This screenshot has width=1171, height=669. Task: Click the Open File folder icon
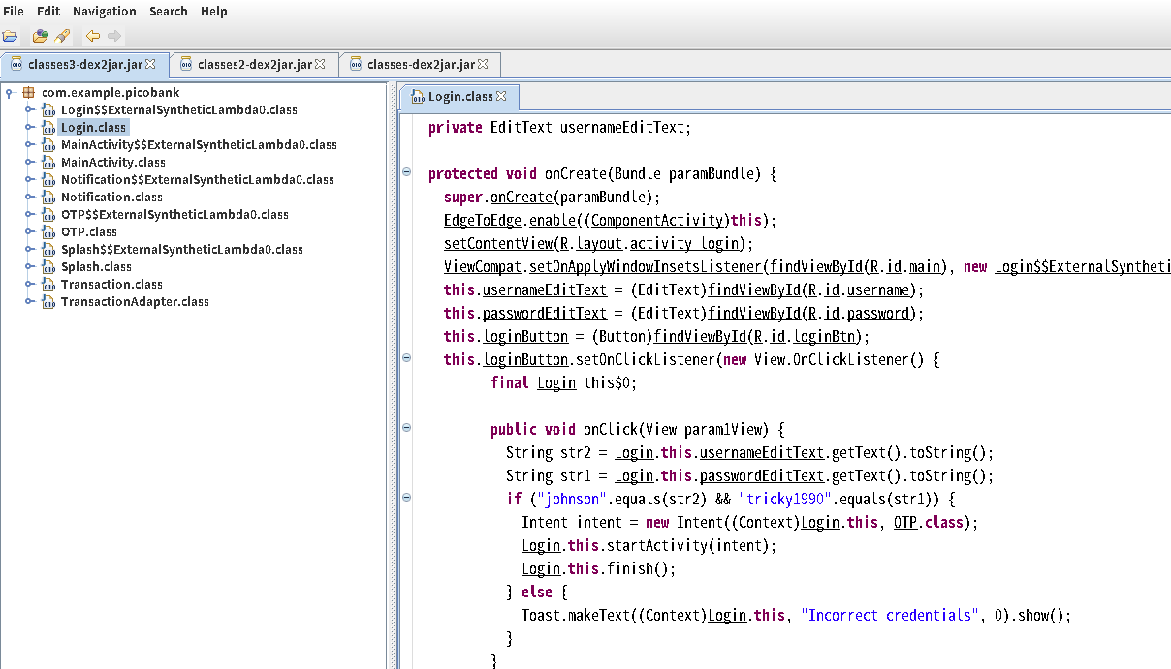[x=10, y=36]
